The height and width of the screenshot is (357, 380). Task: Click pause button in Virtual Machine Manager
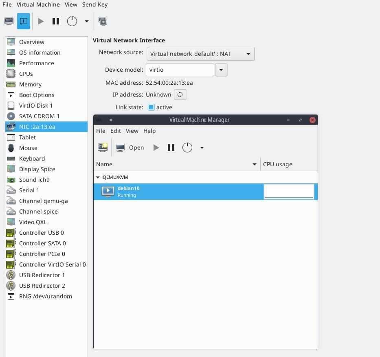(x=171, y=148)
